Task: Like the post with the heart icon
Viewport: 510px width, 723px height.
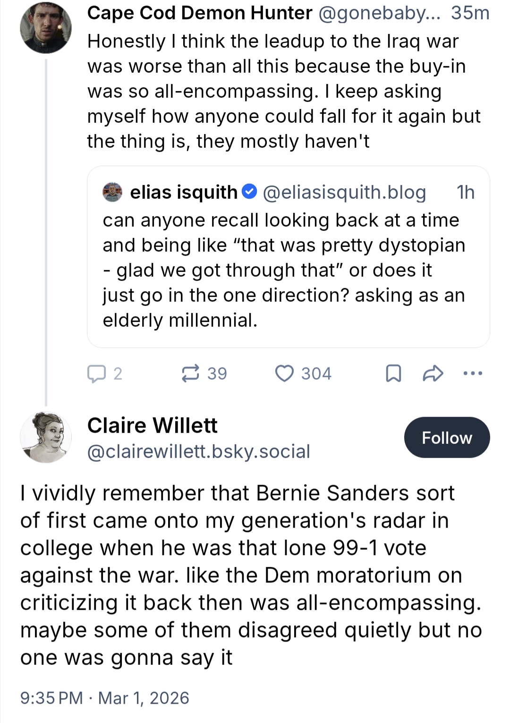Action: pos(284,374)
